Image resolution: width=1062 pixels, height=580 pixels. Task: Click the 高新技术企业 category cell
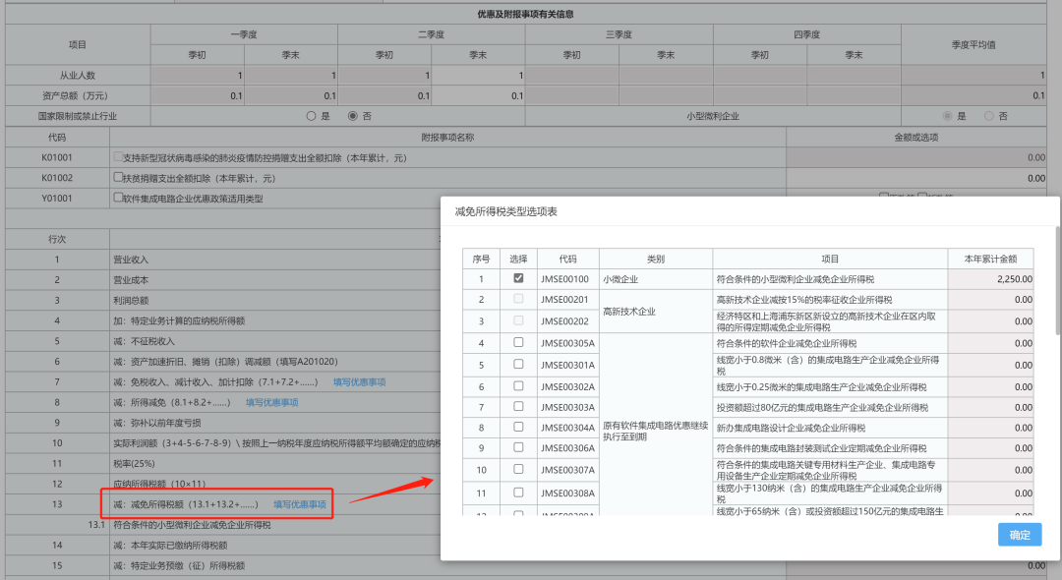point(656,312)
